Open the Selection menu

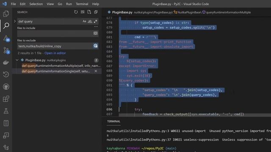pos(36,4)
